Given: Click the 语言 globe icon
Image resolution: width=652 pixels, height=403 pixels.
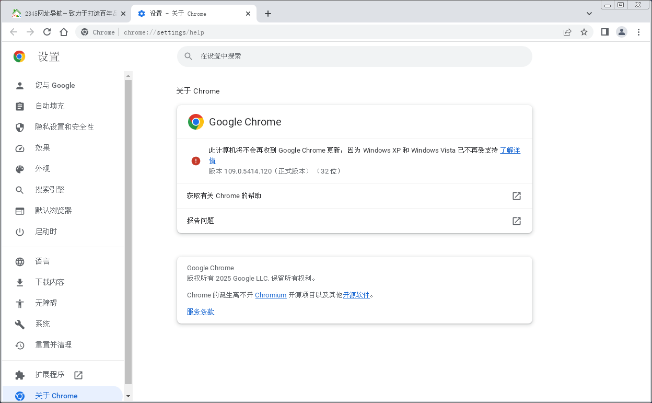Looking at the screenshot, I should tap(20, 261).
